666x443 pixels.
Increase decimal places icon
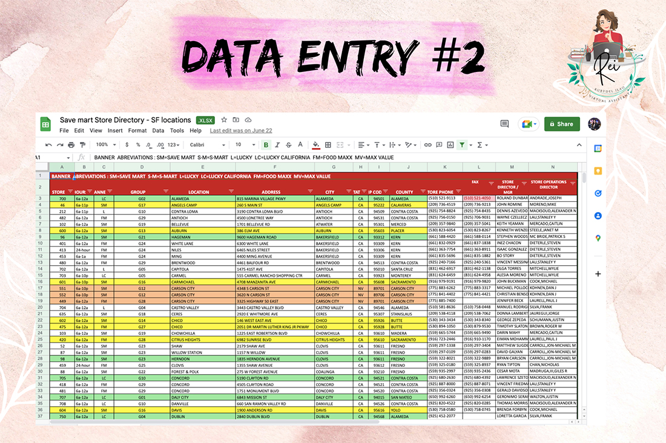point(160,145)
